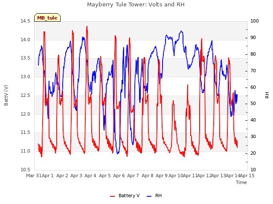Click the 40 tick label on RH axis
273x204 pixels.
click(x=253, y=120)
